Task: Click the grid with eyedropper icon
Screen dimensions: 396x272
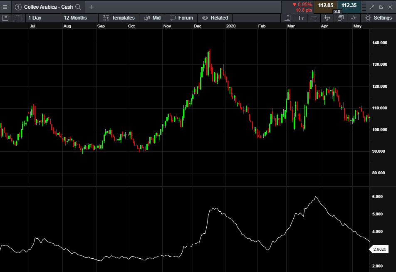Action: (327, 18)
